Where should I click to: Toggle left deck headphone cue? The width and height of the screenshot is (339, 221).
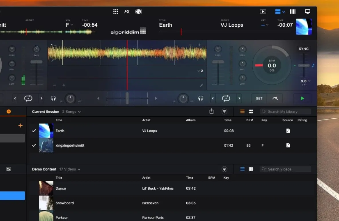[53, 99]
